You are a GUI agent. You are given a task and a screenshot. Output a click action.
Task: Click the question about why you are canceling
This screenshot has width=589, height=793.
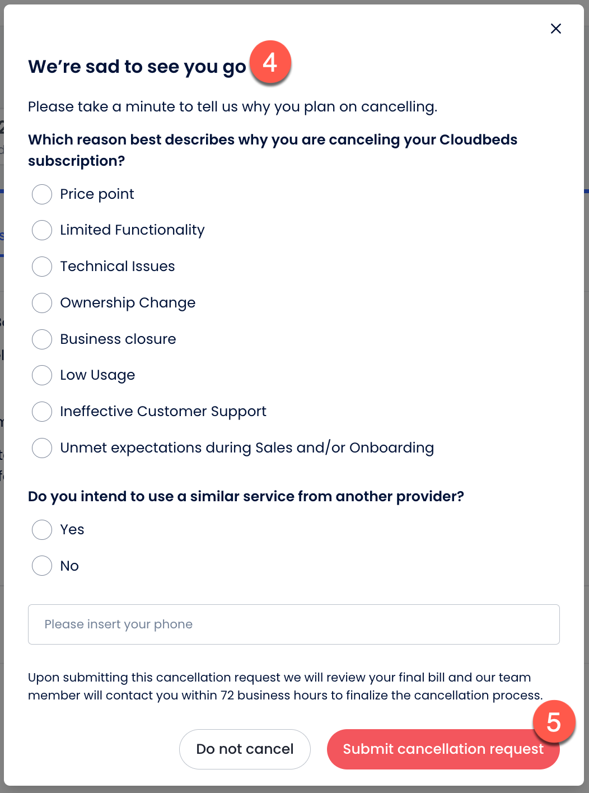pos(273,150)
